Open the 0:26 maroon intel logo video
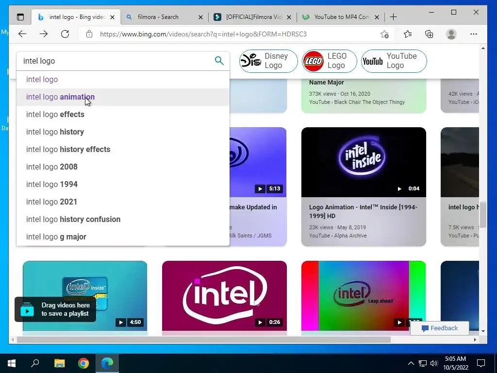 tap(224, 296)
